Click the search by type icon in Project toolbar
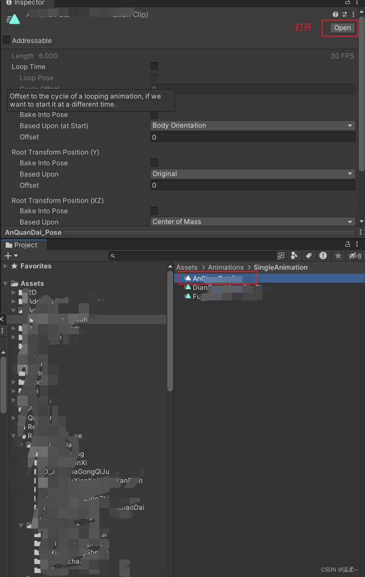This screenshot has width=365, height=577. 294,255
